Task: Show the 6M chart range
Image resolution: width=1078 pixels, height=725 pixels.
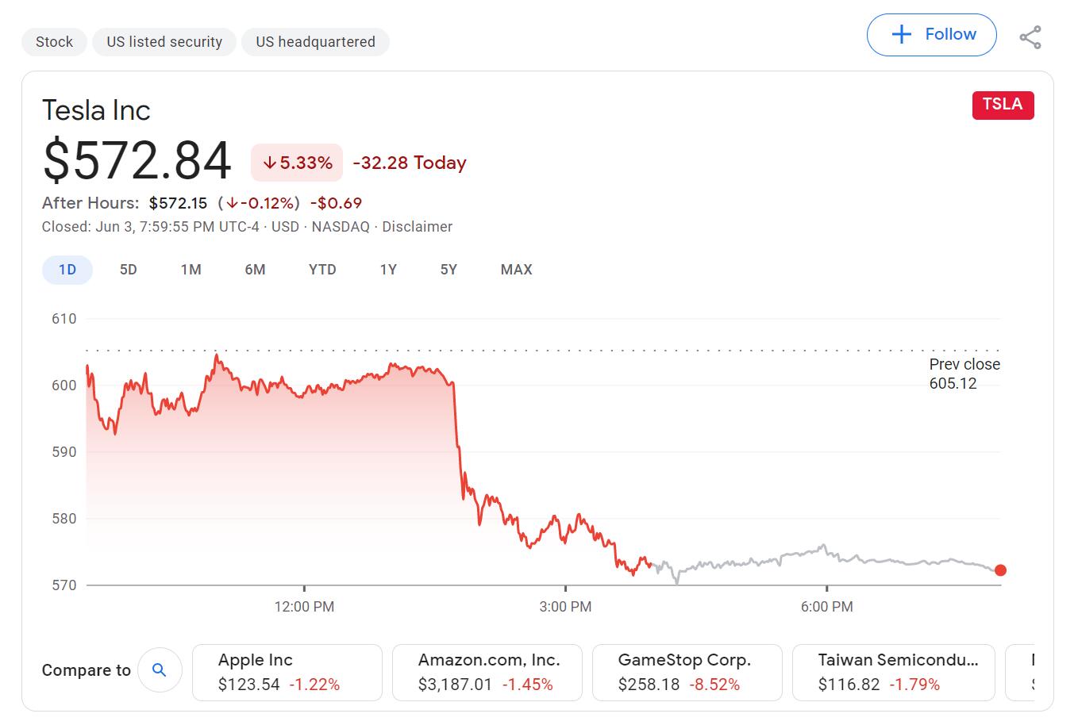Action: [x=255, y=270]
